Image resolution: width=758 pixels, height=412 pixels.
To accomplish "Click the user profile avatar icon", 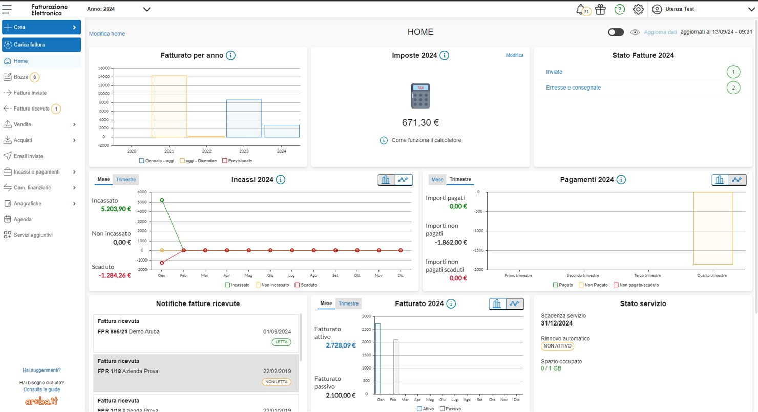I will click(657, 9).
